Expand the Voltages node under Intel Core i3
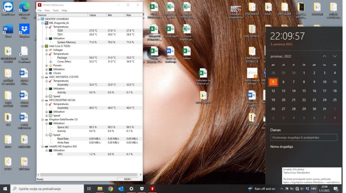 pyautogui.click(x=46, y=50)
